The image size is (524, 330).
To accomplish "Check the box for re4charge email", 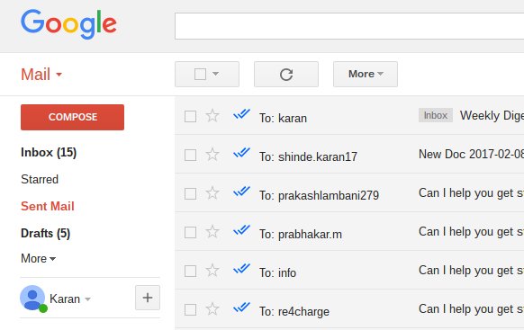I will point(191,310).
